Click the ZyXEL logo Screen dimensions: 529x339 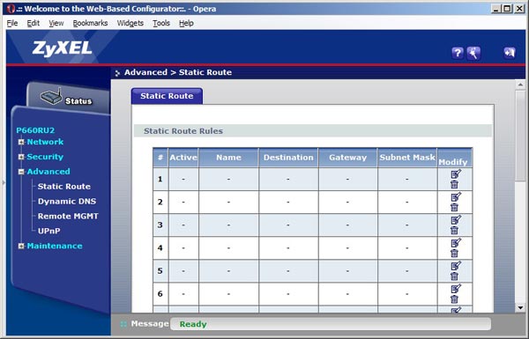point(62,48)
